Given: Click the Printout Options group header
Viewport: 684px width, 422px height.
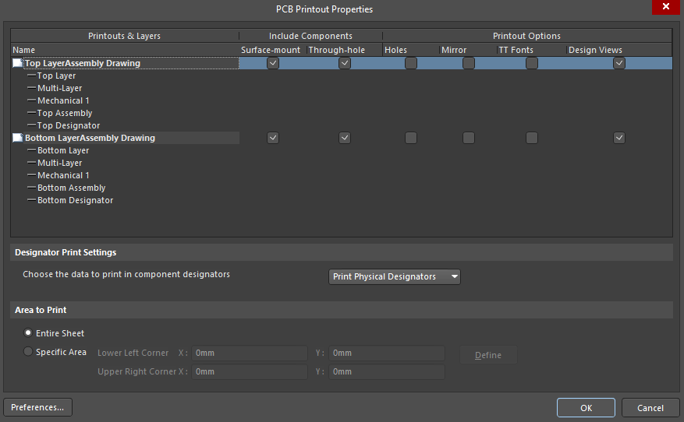Looking at the screenshot, I should pyautogui.click(x=527, y=36).
